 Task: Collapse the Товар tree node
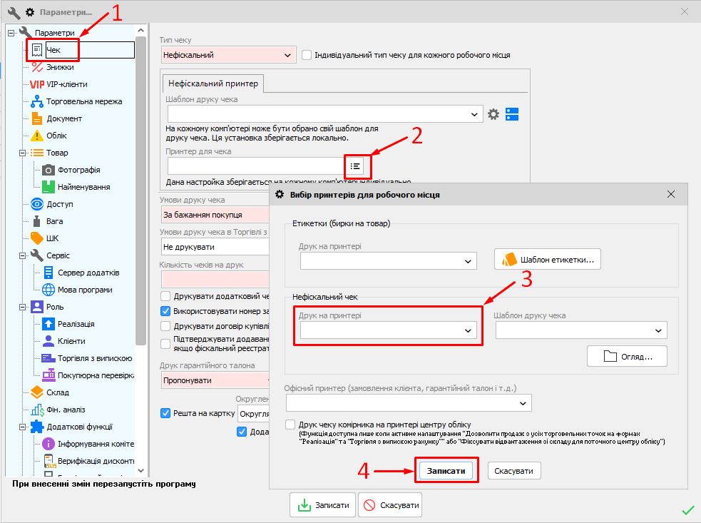pos(22,153)
